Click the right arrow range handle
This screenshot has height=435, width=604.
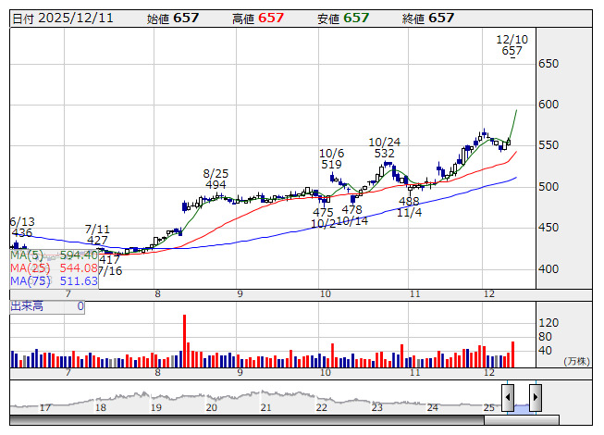pos(536,397)
